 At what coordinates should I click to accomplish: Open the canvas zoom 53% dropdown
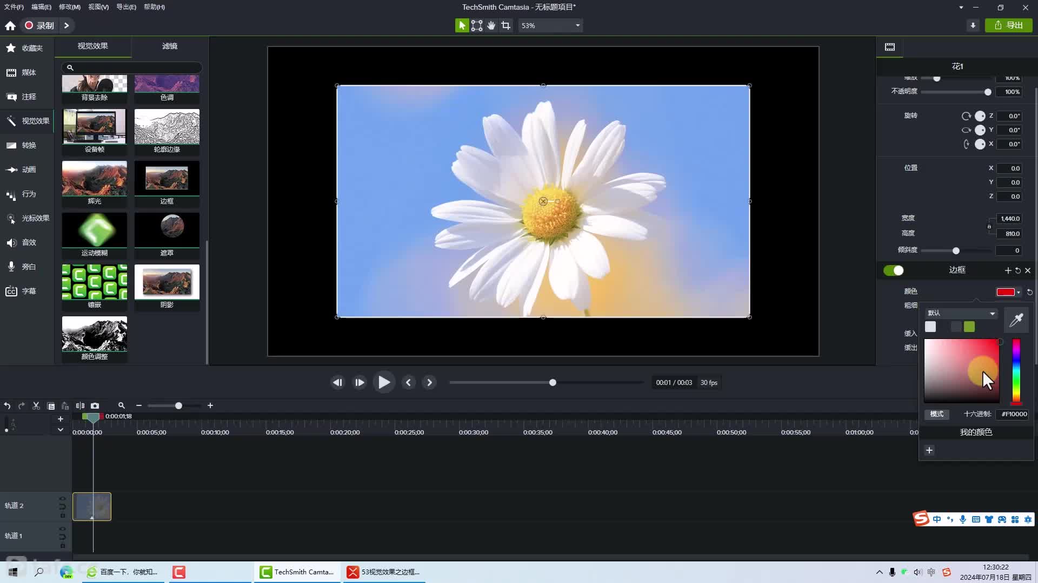[550, 25]
